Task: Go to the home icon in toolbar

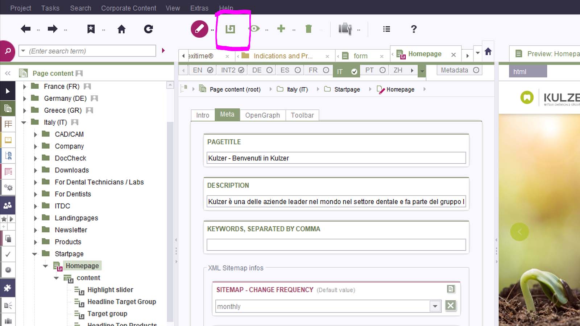Action: point(121,29)
